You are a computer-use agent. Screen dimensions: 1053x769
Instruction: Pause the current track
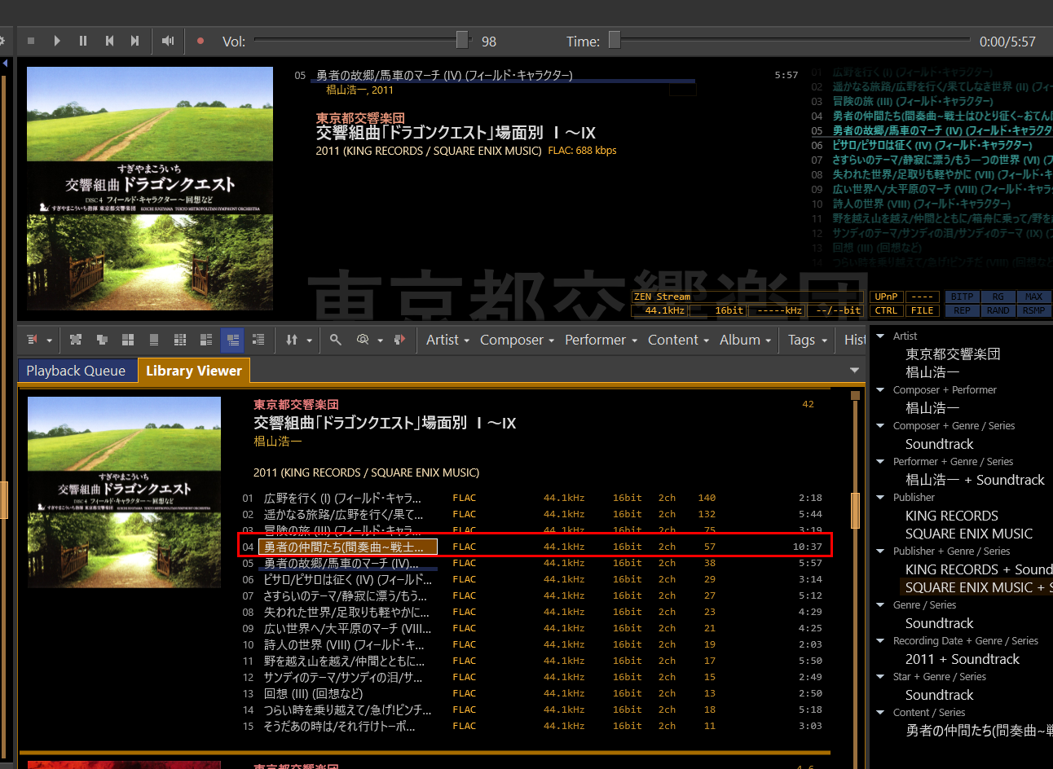tap(83, 41)
